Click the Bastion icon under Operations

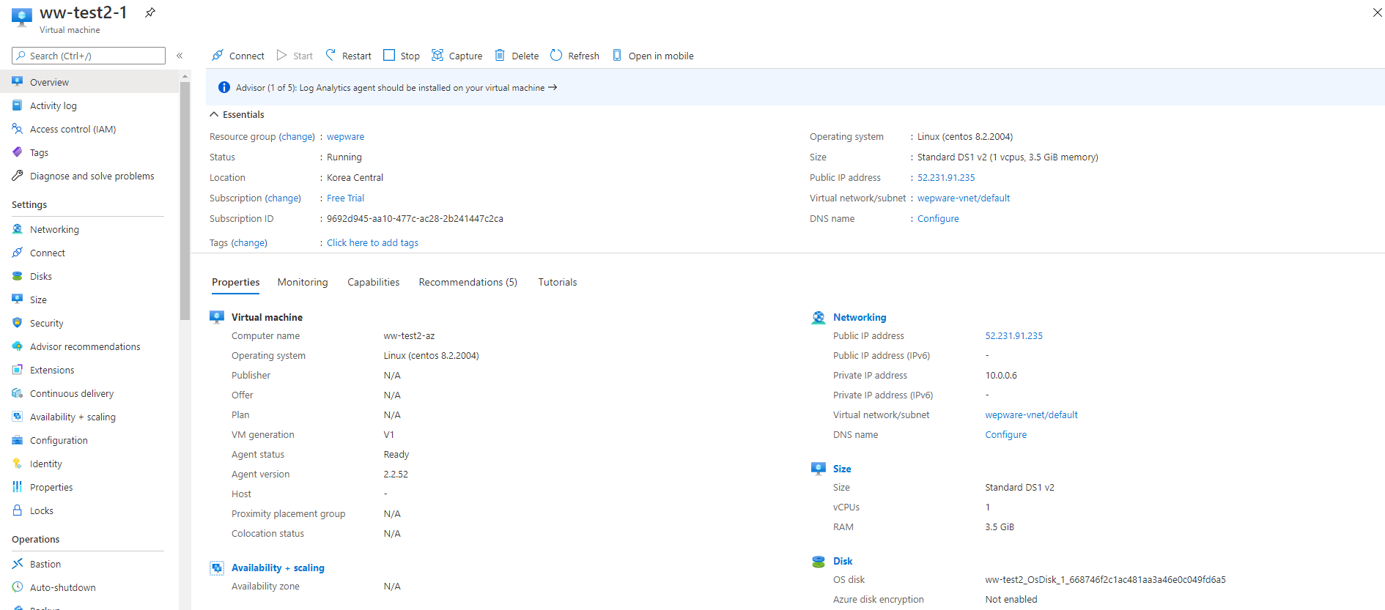tap(18, 563)
